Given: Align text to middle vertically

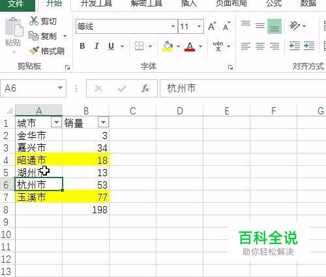Looking at the screenshot, I should [x=260, y=26].
